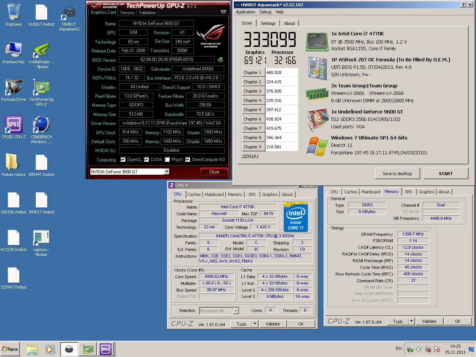Click the GPU Clock 814 MHz field
The image size is (476, 357).
click(x=131, y=132)
